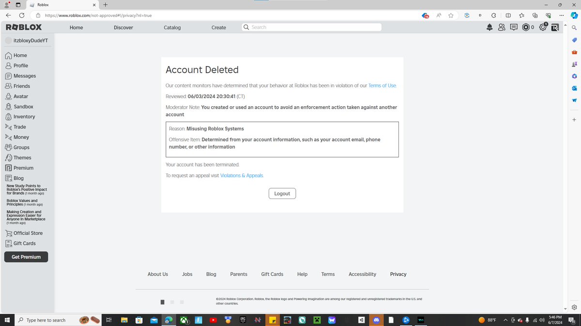The image size is (581, 326).
Task: Open Privacy footer link
Action: pyautogui.click(x=398, y=274)
